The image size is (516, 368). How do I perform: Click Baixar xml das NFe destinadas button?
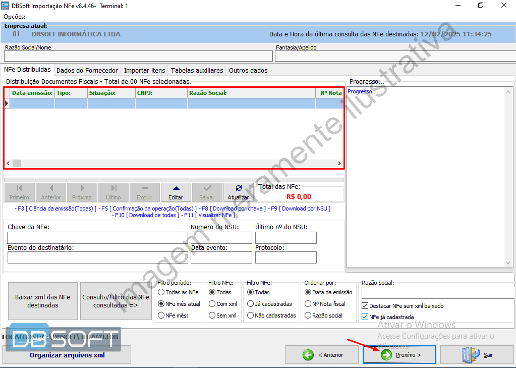(42, 301)
